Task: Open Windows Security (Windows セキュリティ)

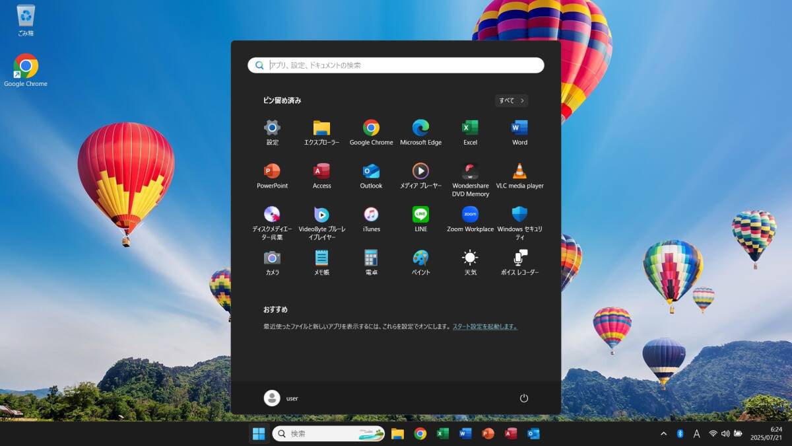Action: point(519,223)
